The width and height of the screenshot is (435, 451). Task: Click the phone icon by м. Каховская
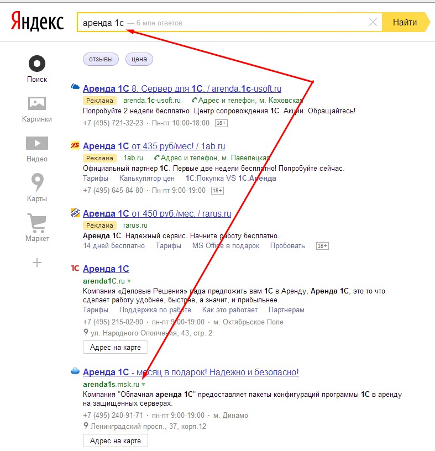[x=195, y=100]
